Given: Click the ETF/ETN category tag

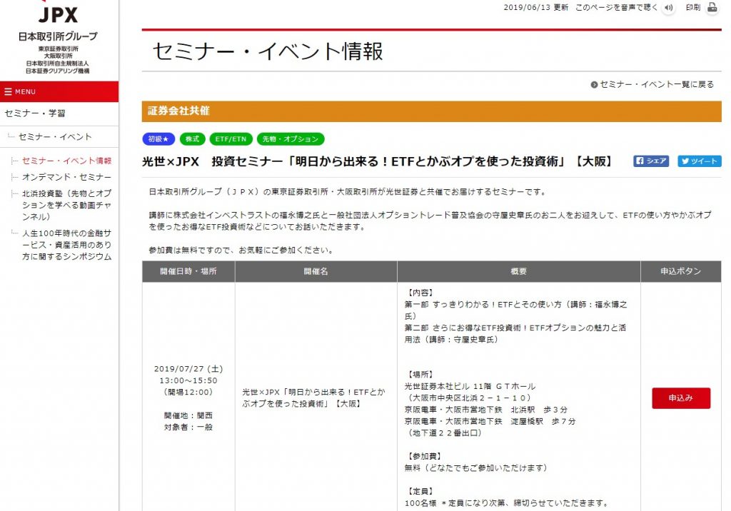Looking at the screenshot, I should point(231,139).
